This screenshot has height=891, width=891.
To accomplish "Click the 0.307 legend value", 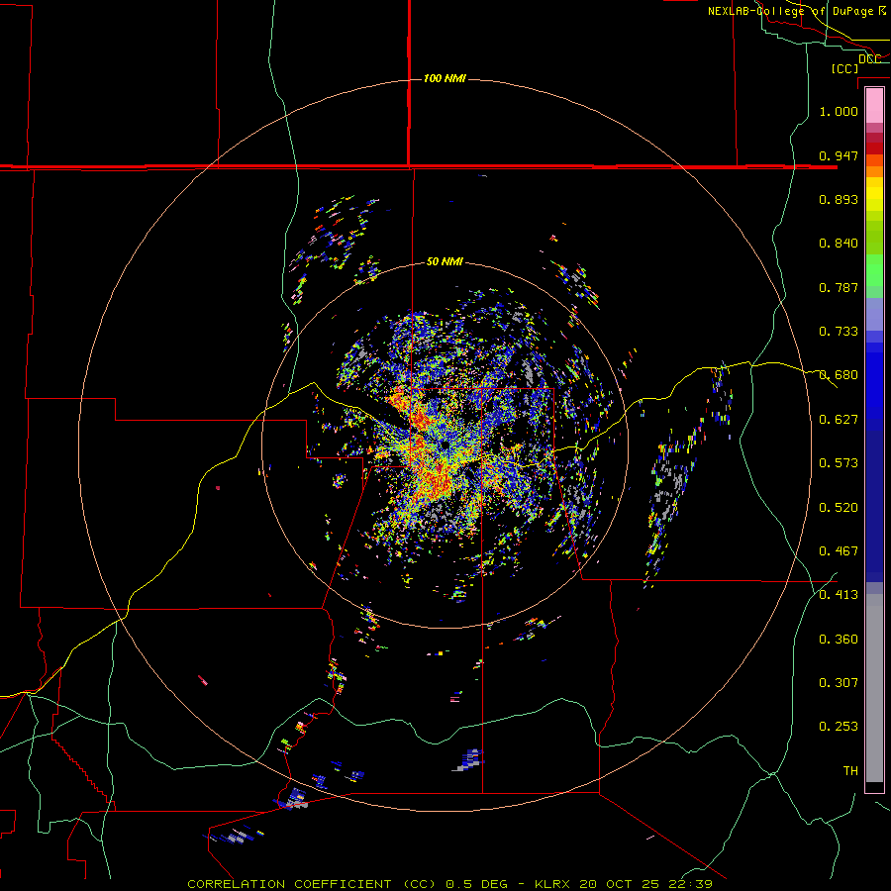I will click(x=839, y=683).
